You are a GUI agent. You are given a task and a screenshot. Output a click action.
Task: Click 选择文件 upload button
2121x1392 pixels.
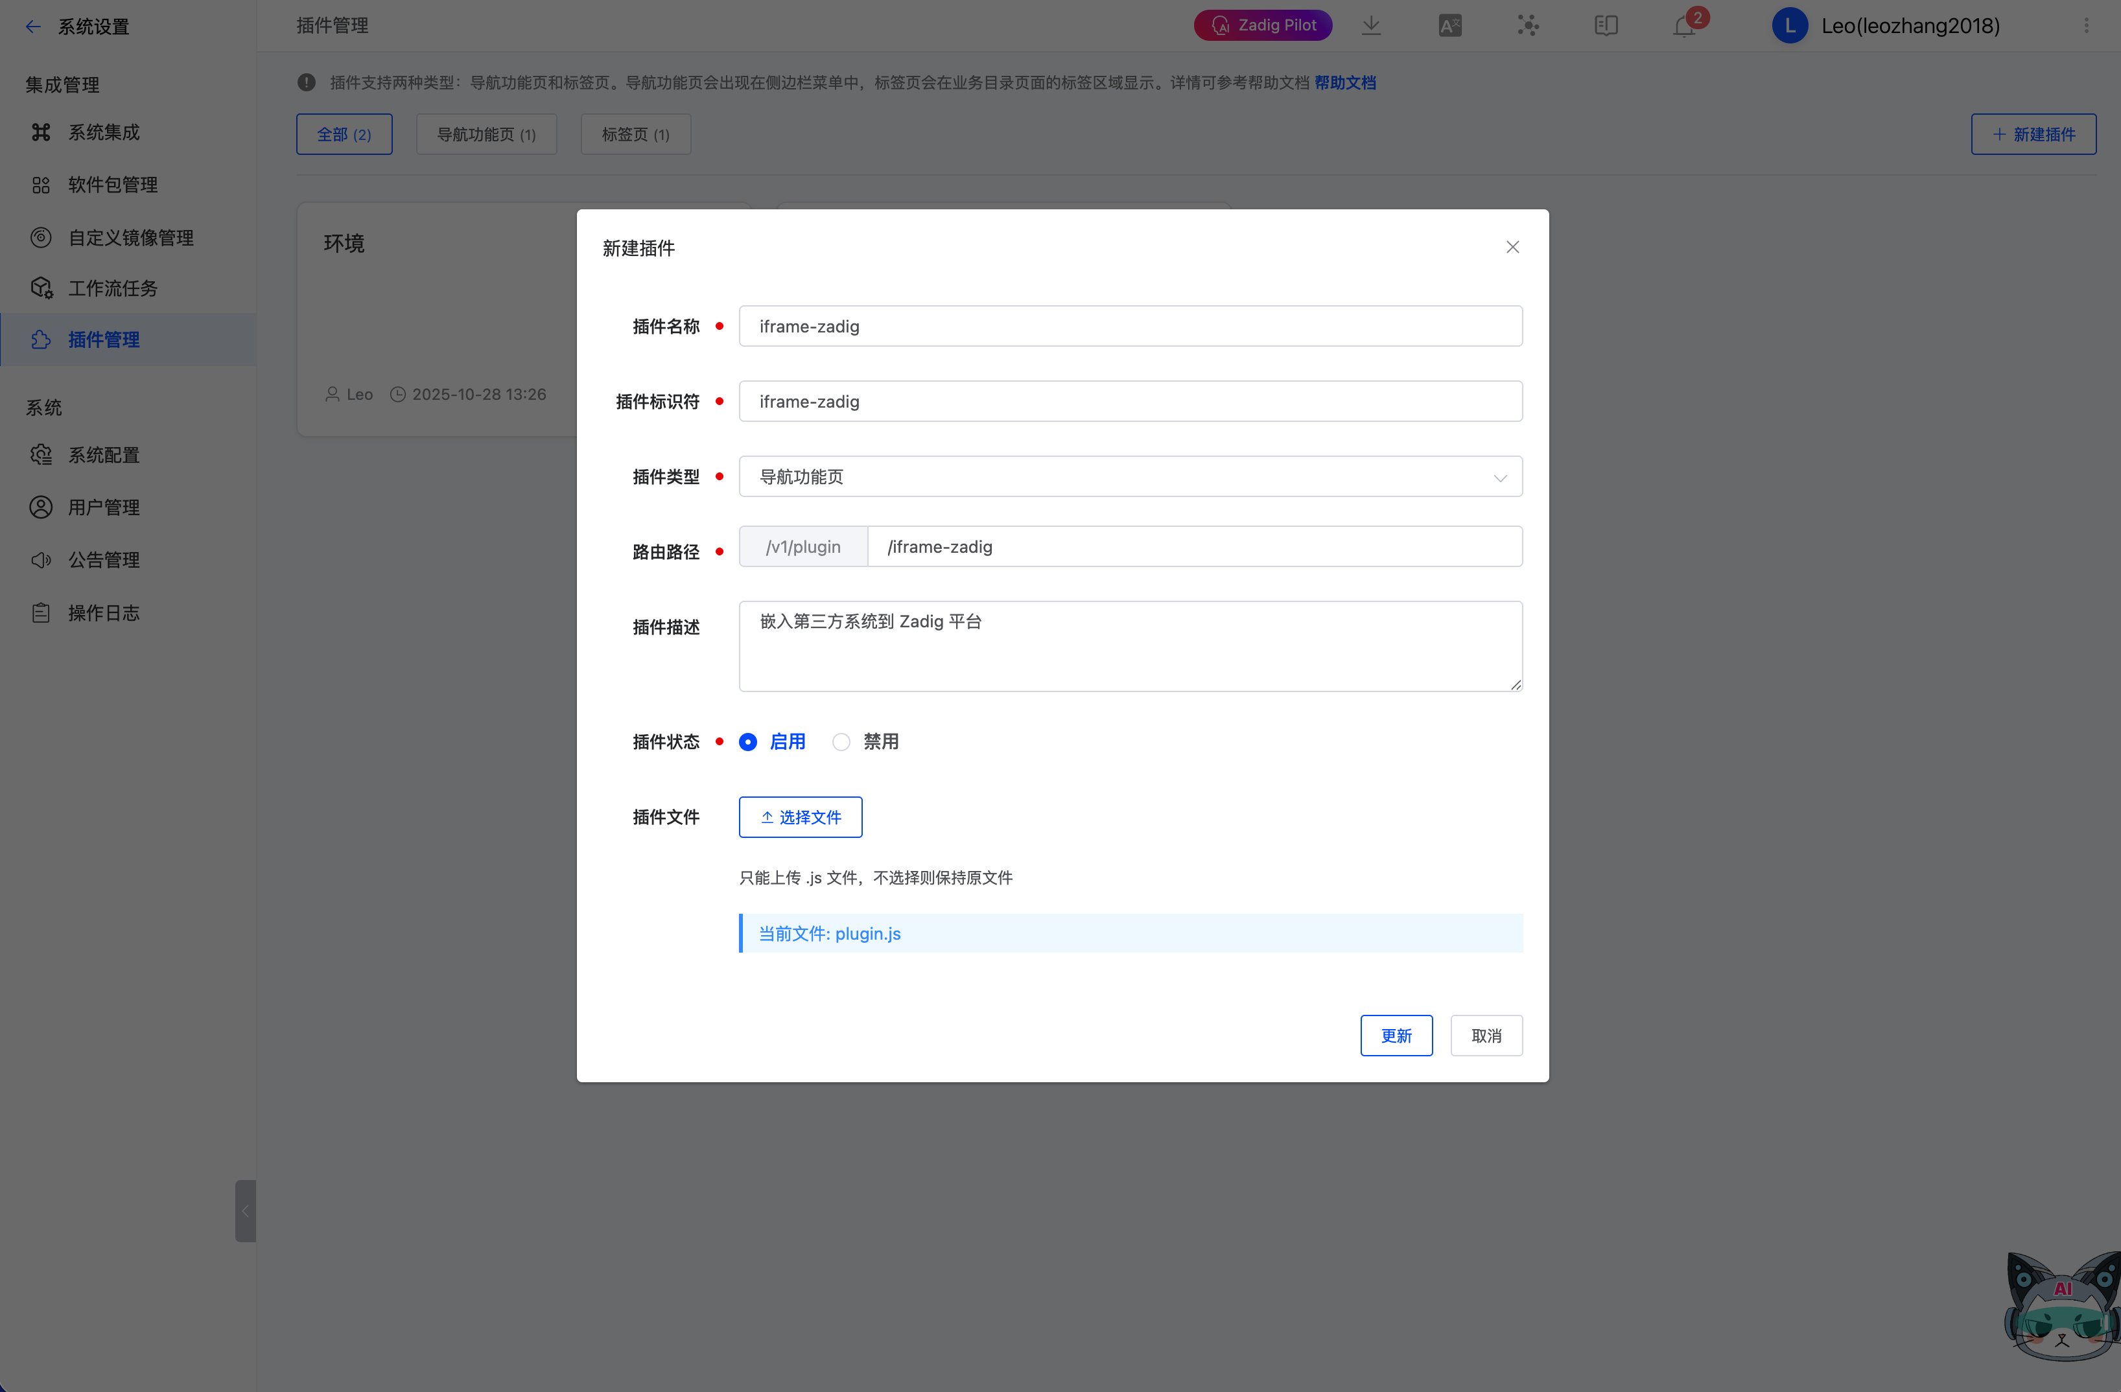(801, 817)
